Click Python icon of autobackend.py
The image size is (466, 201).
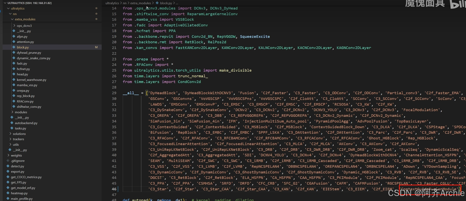coord(12,123)
